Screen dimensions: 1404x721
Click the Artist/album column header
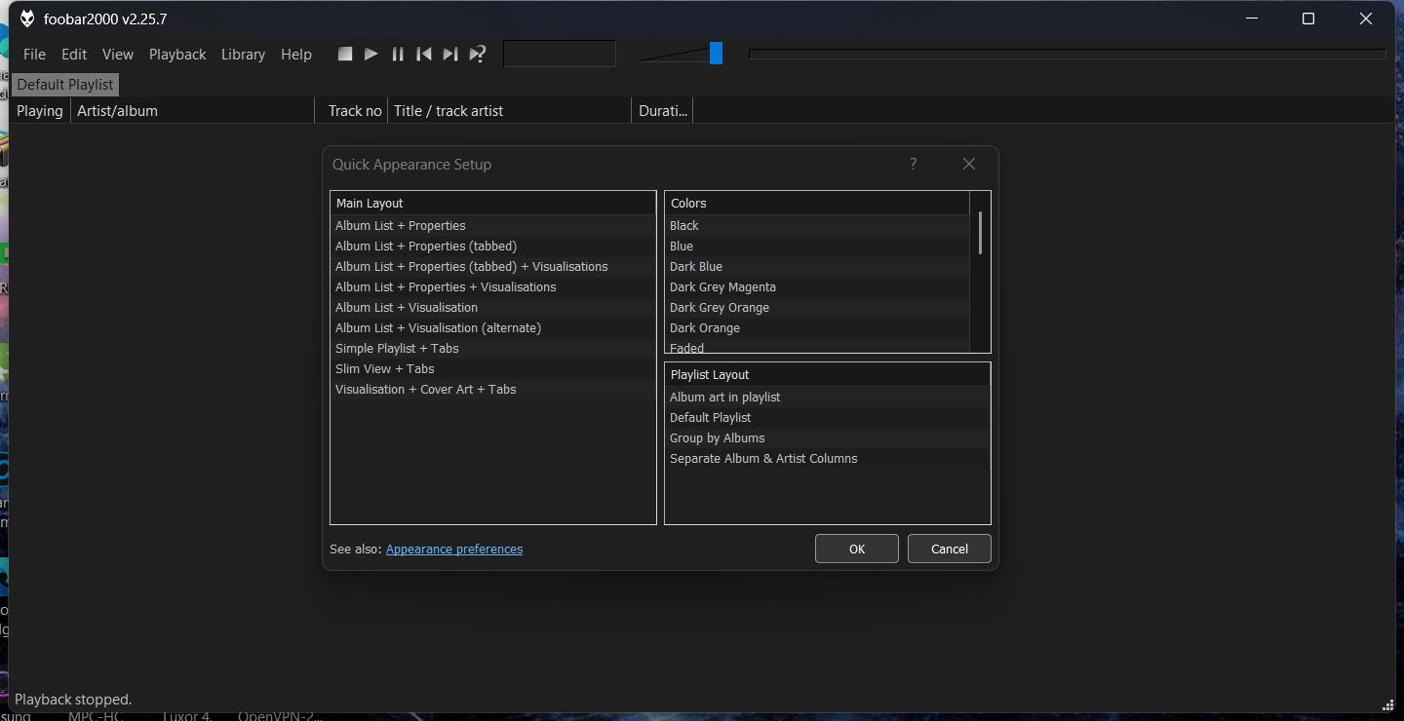[192, 111]
